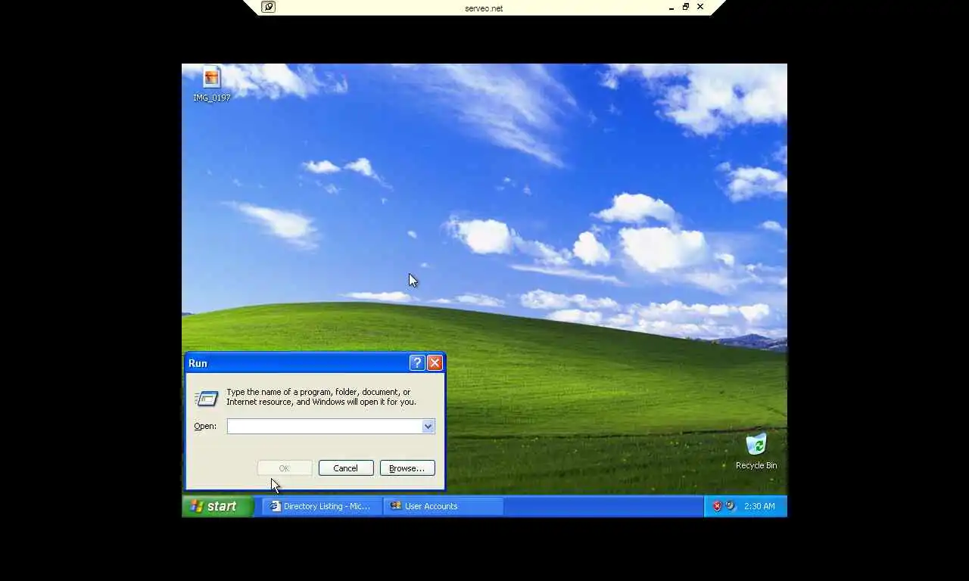The width and height of the screenshot is (969, 581).
Task: Click the Run program icon in dialog
Action: tap(206, 398)
